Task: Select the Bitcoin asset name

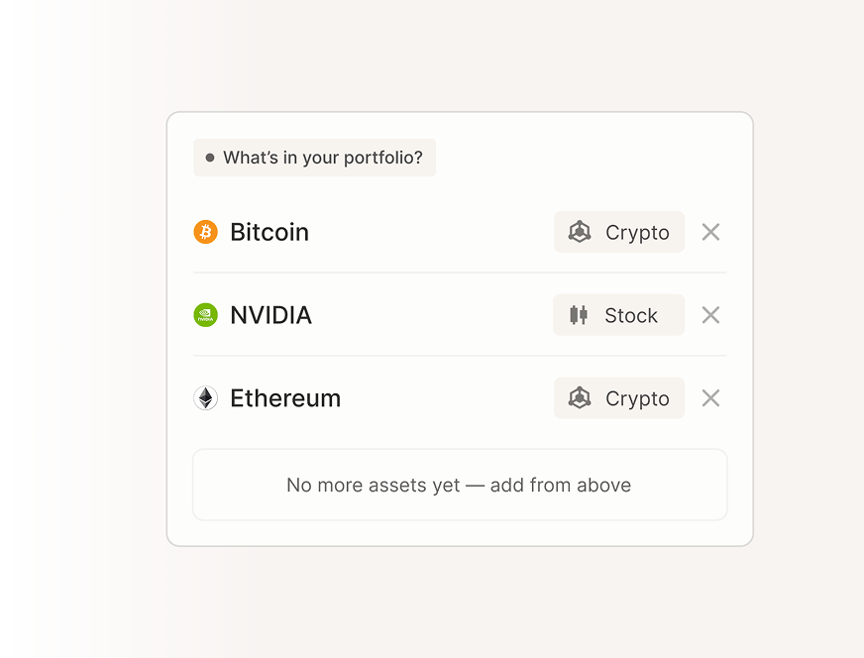Action: pyautogui.click(x=270, y=232)
